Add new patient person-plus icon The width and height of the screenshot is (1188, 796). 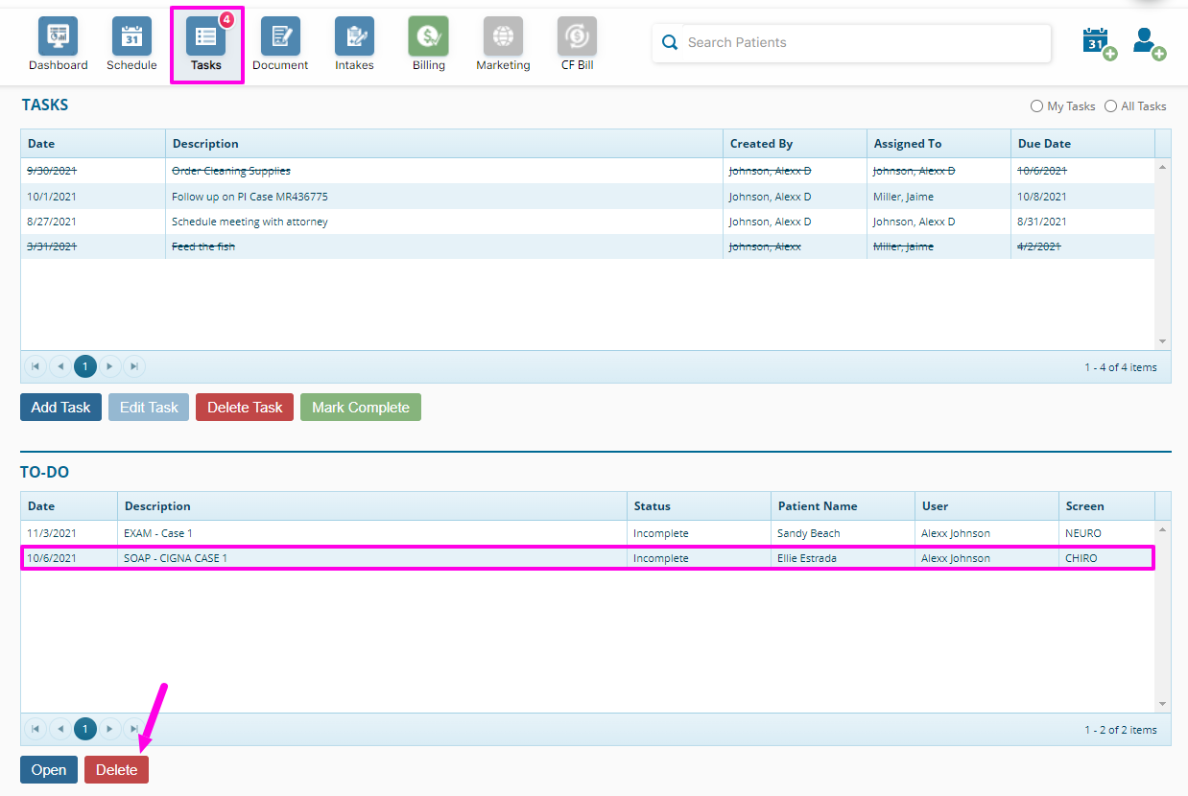click(x=1149, y=44)
